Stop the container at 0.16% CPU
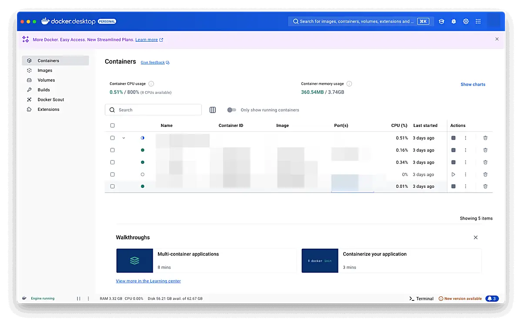Viewport: 522px width, 326px height. [453, 150]
